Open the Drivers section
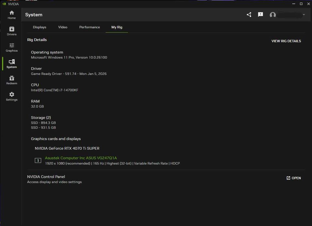 coord(12,31)
